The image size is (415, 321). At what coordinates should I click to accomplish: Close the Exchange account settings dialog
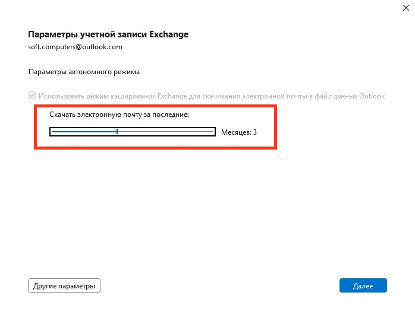pos(405,8)
